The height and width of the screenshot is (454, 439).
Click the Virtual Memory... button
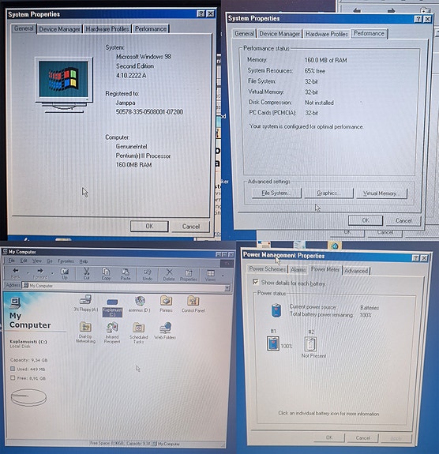(x=381, y=193)
